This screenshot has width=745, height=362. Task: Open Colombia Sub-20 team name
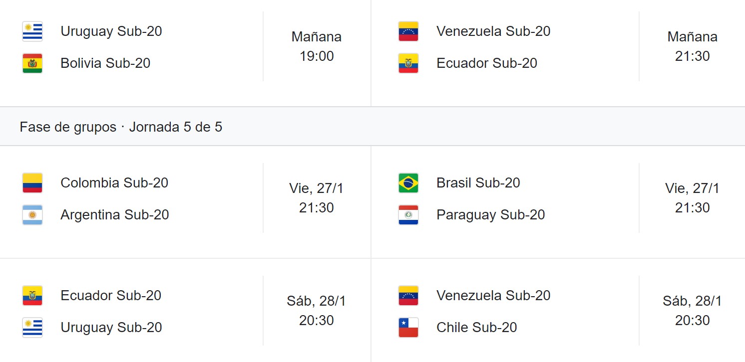coord(114,182)
